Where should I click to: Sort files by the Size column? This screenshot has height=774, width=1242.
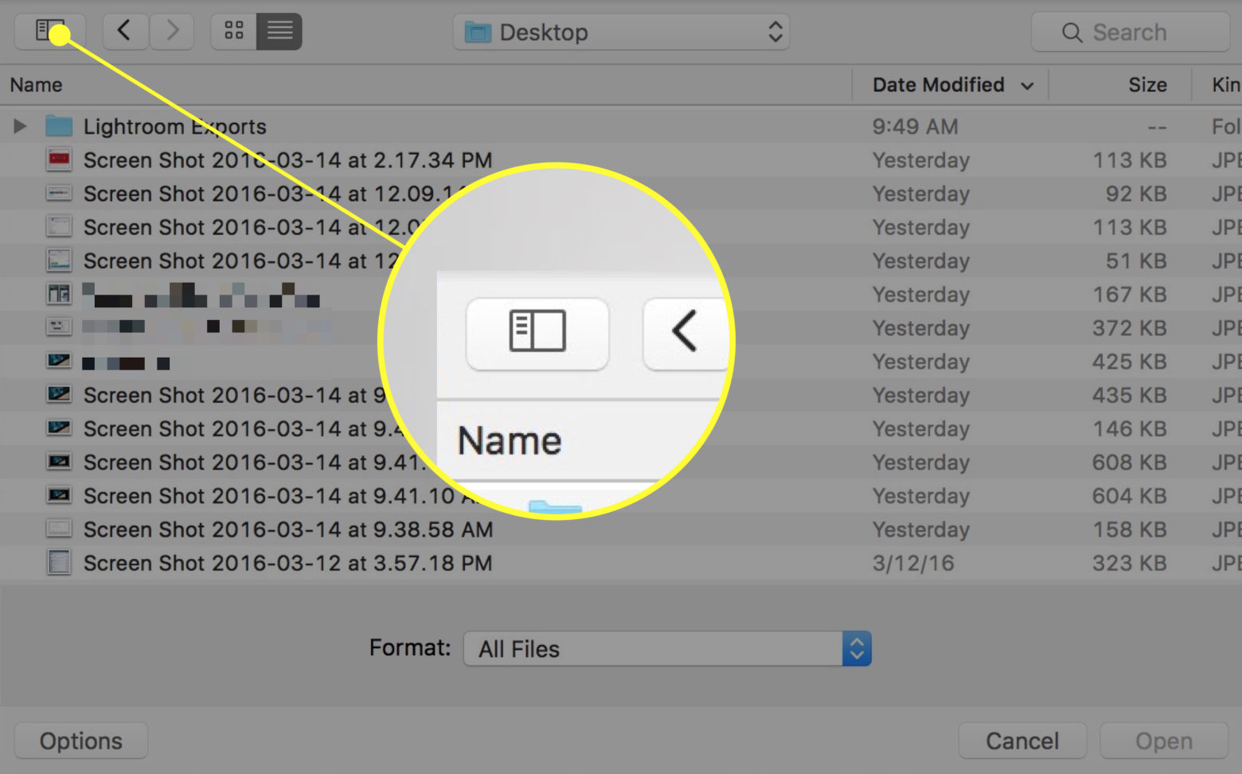pos(1147,84)
